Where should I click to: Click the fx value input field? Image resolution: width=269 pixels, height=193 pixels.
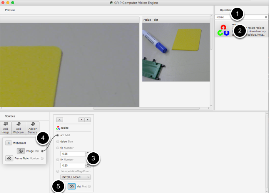pos(72,154)
